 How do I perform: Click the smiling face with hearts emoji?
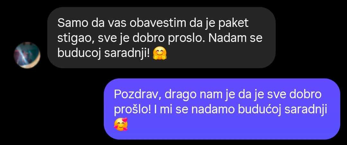point(121,125)
